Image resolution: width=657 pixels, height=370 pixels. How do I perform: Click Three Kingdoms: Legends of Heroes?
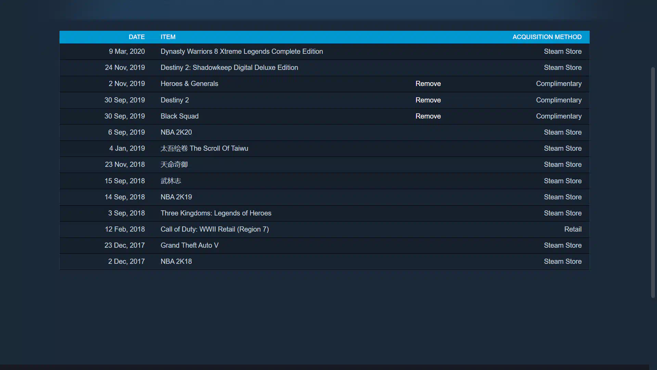click(x=216, y=213)
